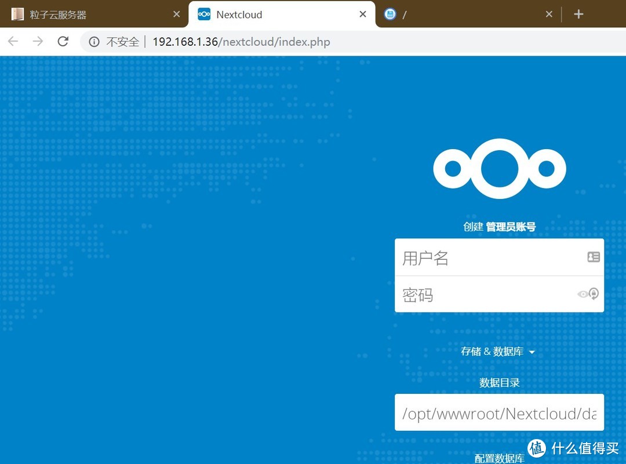Click the 创建 管理员账号 heading
626x464 pixels.
click(x=499, y=227)
